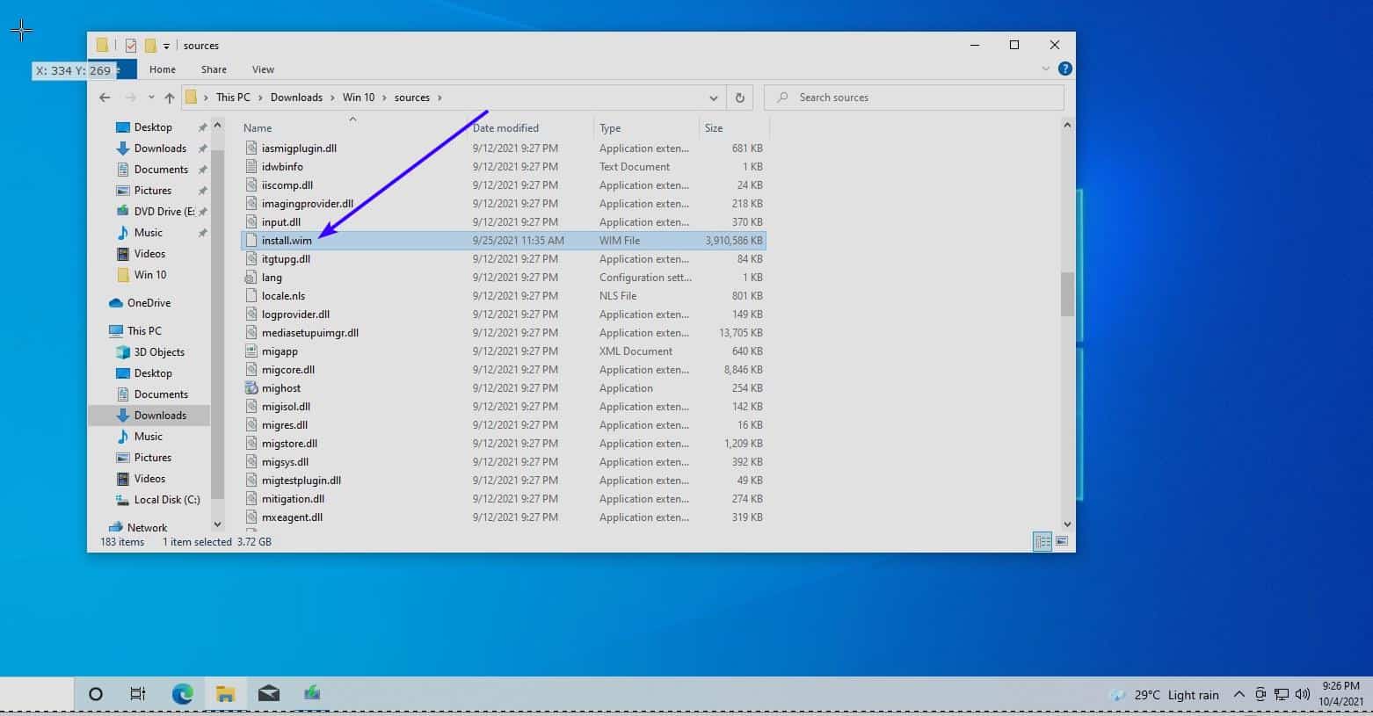Open pinned Desktop in Quick access
This screenshot has width=1373, height=716.
coord(153,127)
